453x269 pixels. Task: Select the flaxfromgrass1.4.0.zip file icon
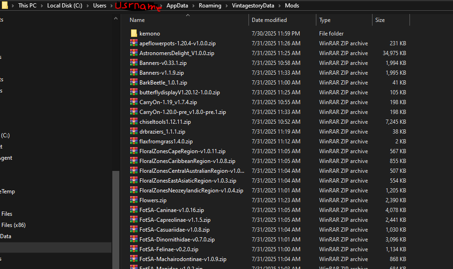coord(133,141)
